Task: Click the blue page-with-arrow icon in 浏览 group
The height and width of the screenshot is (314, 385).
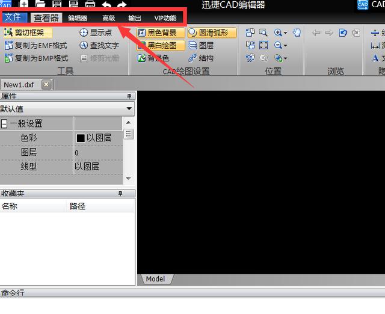Action: coord(343,32)
